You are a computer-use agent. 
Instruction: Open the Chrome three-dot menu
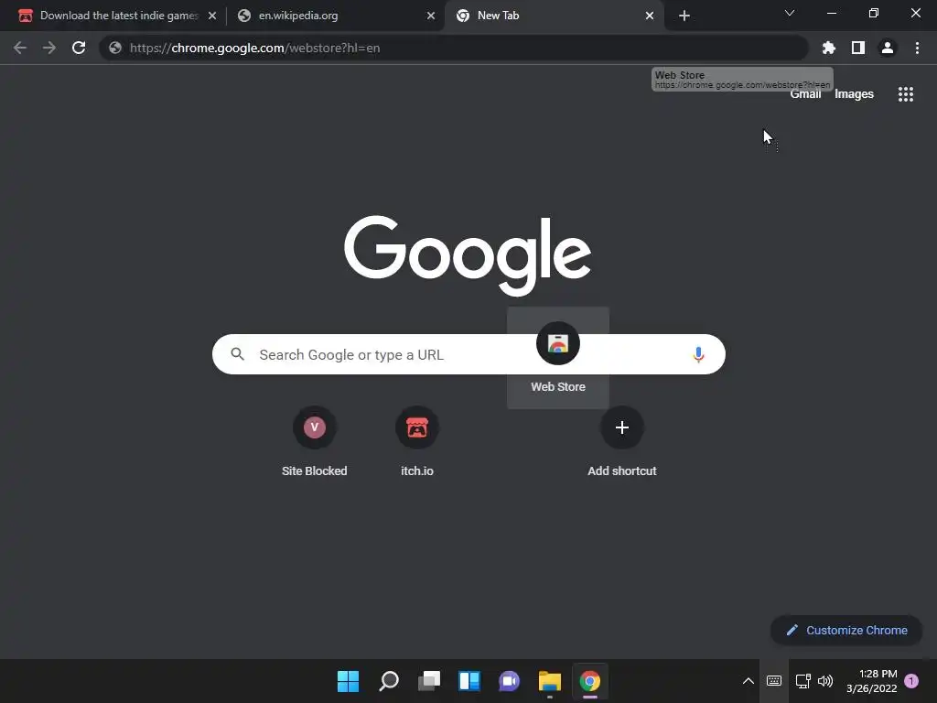pyautogui.click(x=917, y=48)
